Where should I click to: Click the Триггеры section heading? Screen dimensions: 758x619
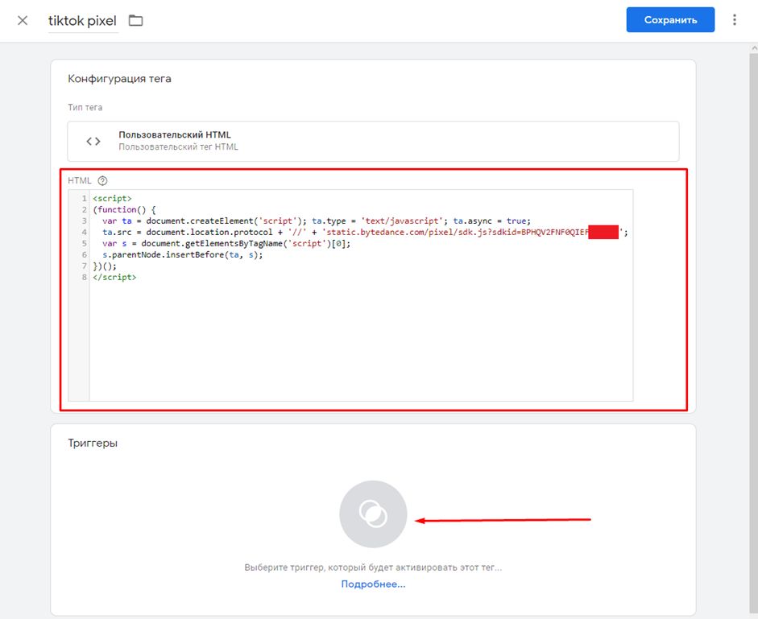(93, 443)
